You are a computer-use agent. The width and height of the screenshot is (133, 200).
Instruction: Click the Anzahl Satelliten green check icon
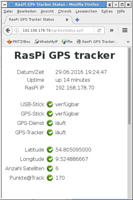click(x=50, y=168)
